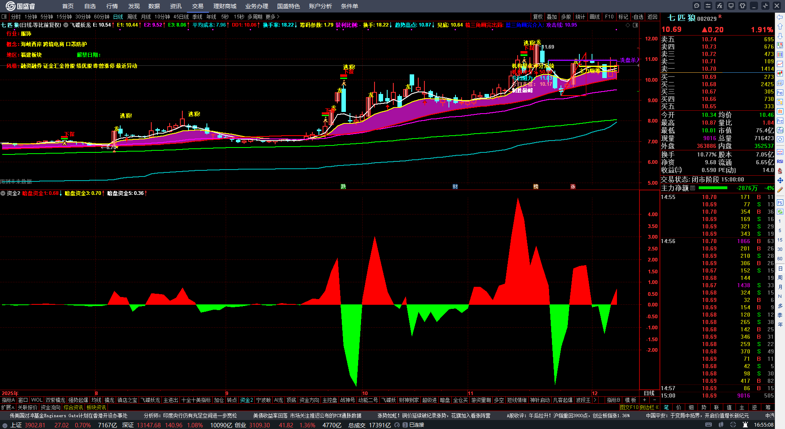This screenshot has width=785, height=429.
Task: Open the 综合资讯 news link
Action: pos(73,407)
